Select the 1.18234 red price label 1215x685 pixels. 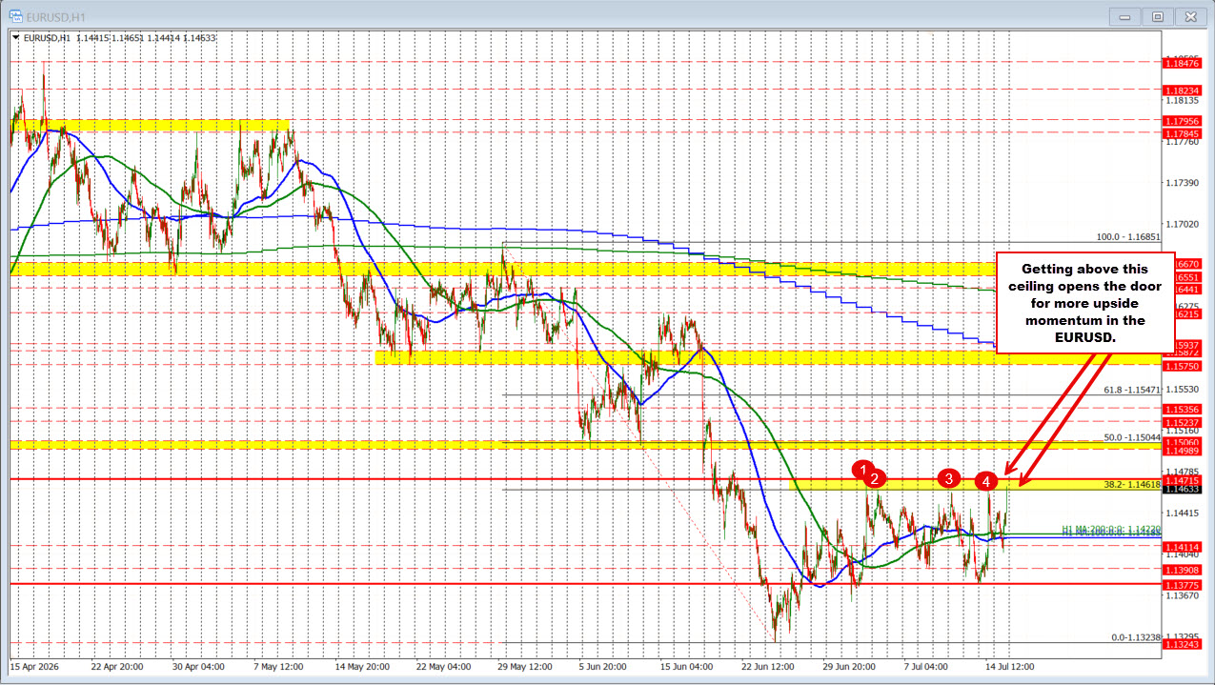(x=1183, y=89)
